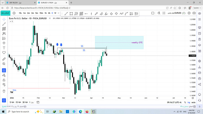Click the blue star favorites button

(x=4, y=100)
